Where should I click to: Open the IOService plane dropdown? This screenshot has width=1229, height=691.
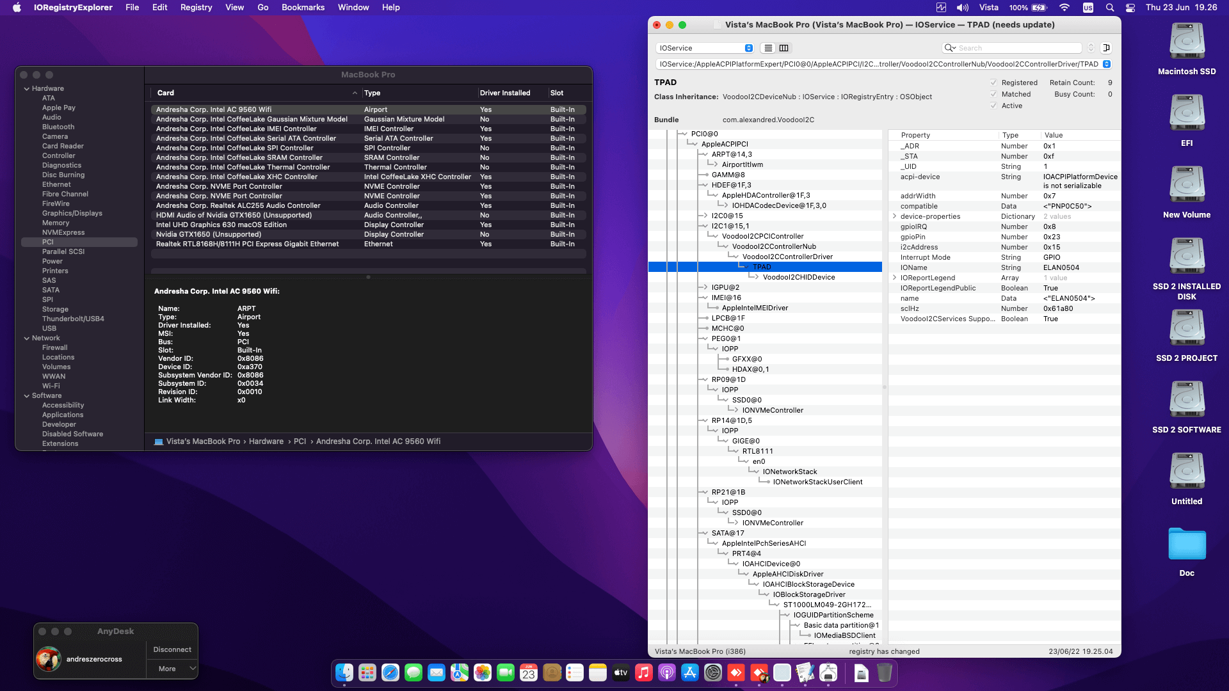705,48
